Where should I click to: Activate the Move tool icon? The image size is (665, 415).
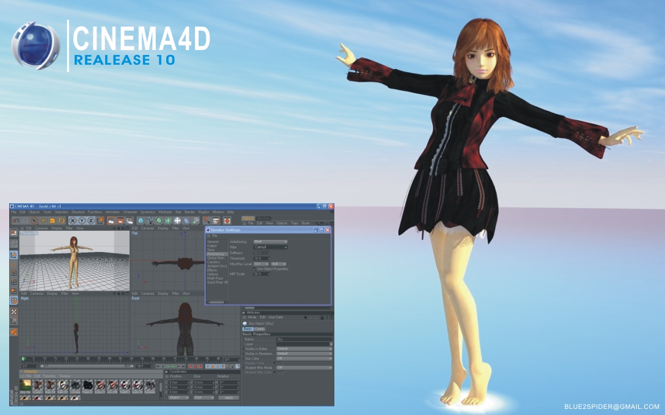43,221
